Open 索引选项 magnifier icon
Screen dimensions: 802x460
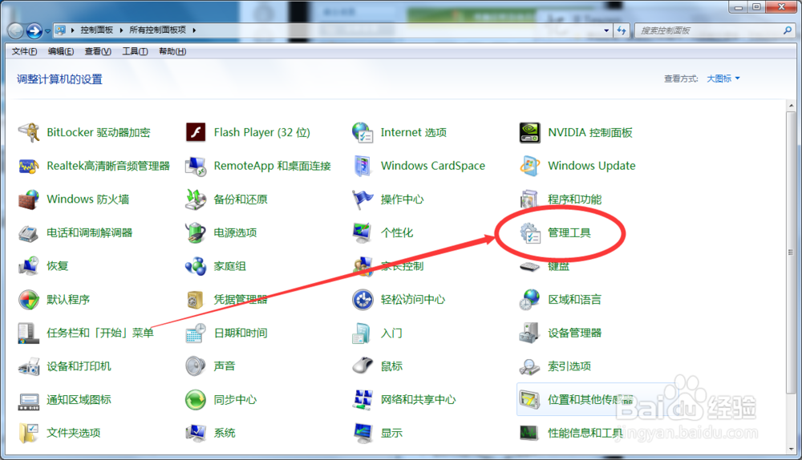[x=529, y=366]
